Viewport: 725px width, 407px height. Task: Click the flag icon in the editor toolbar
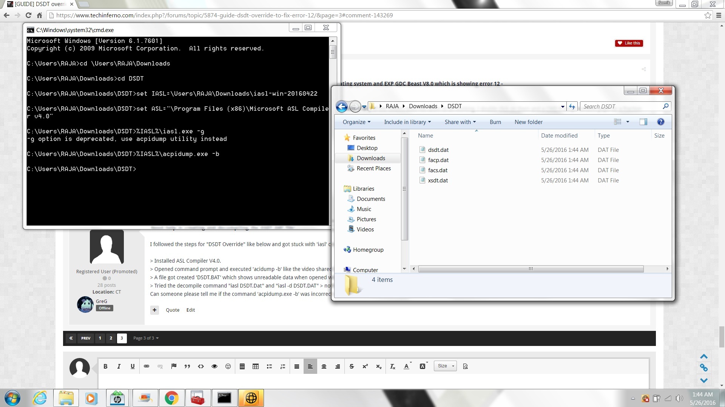174,366
